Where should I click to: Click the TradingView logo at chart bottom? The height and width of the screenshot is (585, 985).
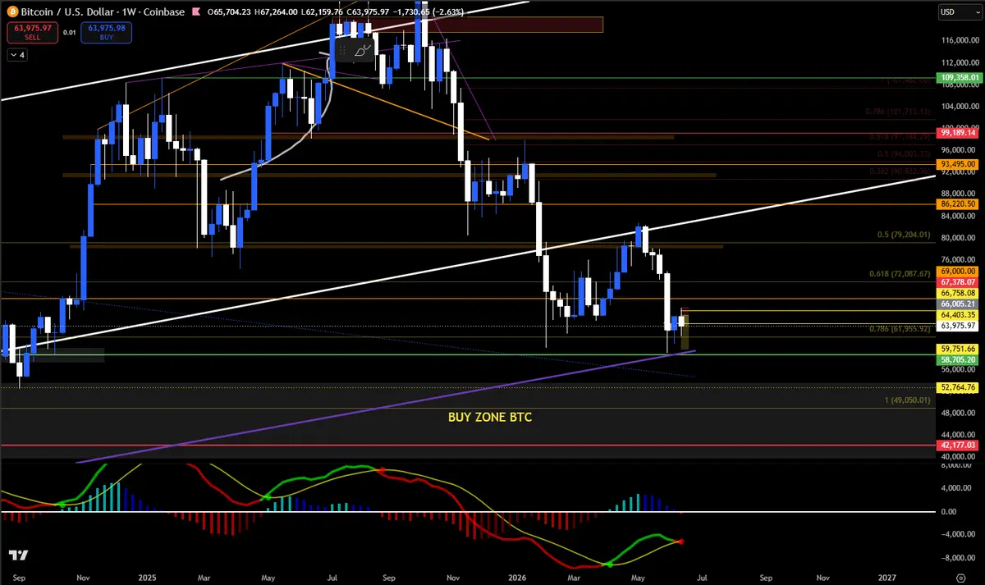point(20,555)
